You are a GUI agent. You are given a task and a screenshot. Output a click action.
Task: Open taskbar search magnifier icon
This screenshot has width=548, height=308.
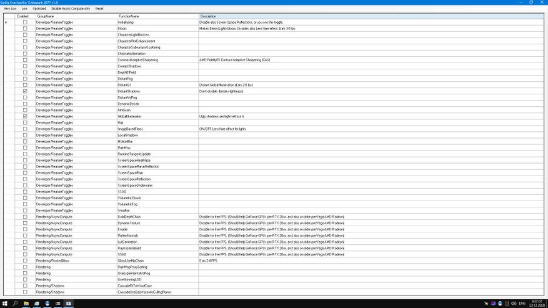click(x=16, y=304)
